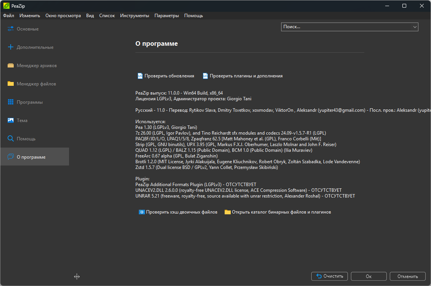Image resolution: width=431 pixels, height=286 pixels.
Task: Click the grid icon for Программы
Action: pyautogui.click(x=10, y=102)
